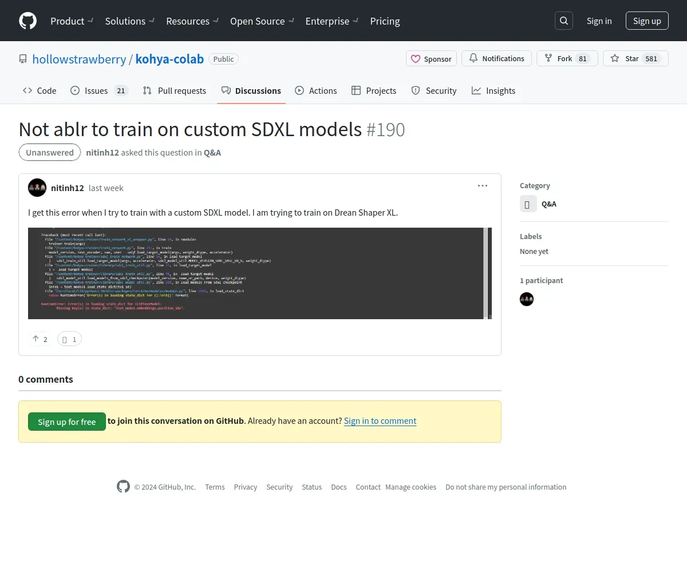Open the kohya-colab repository link
Image resolution: width=687 pixels, height=572 pixels.
(x=169, y=59)
